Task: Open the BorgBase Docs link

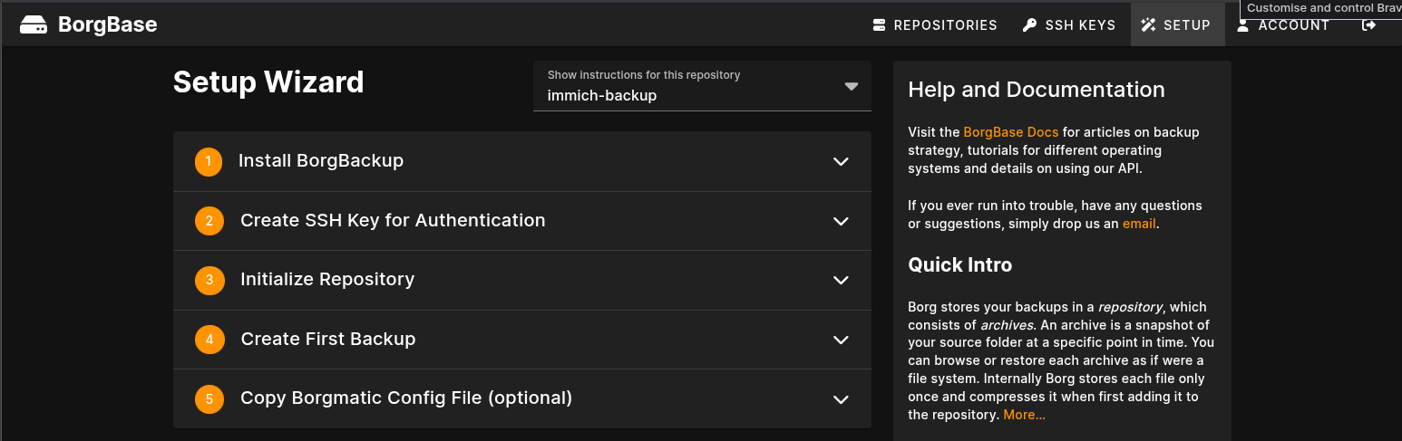Action: tap(1010, 132)
